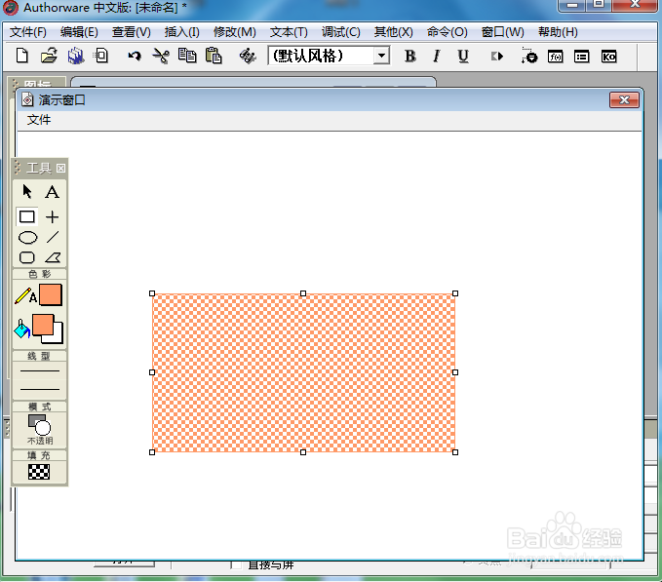Open the Variables window icon
This screenshot has width=662, height=582.
pyautogui.click(x=582, y=57)
